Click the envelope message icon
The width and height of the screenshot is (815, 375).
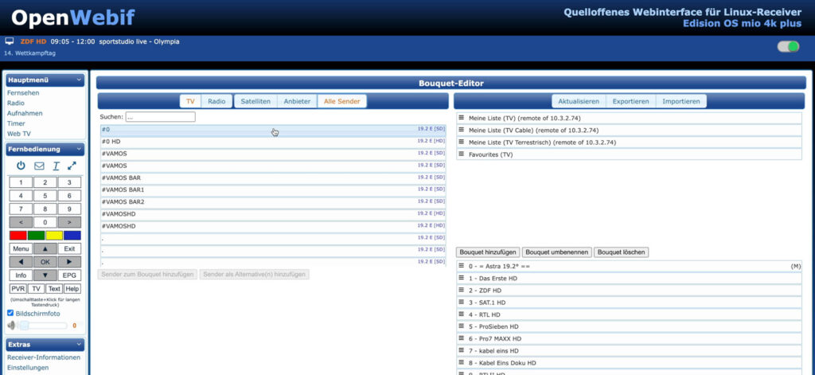[x=39, y=166]
